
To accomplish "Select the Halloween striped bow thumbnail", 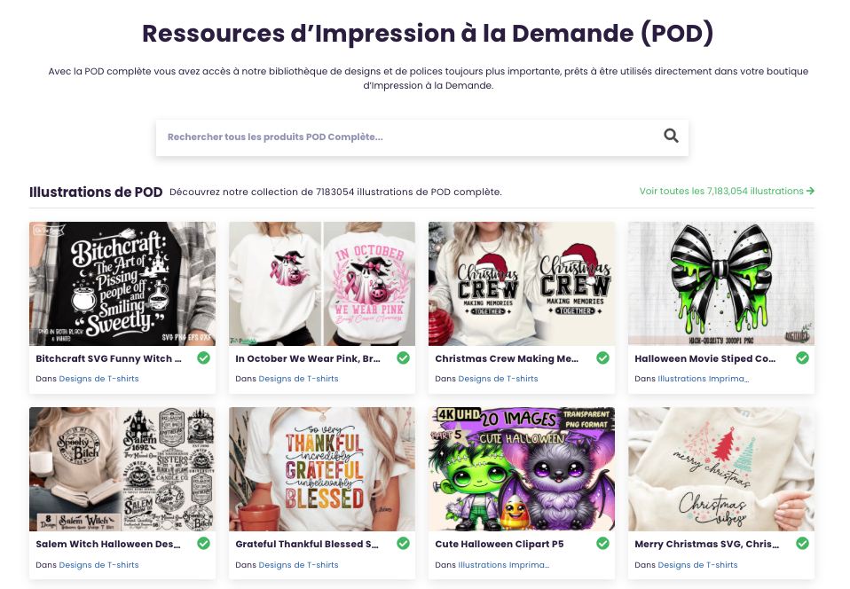I will (721, 283).
